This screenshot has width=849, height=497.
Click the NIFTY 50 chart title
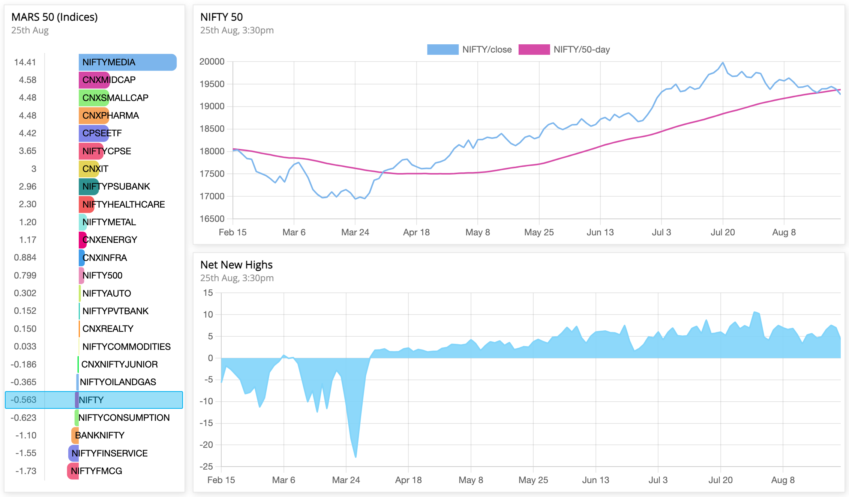tap(221, 17)
